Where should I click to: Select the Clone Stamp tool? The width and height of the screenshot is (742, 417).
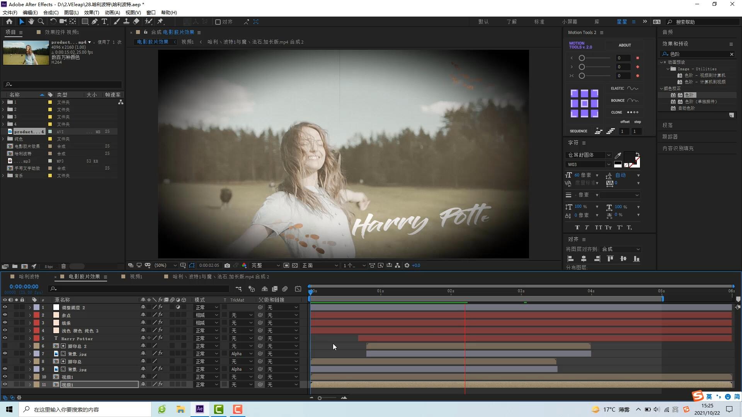tap(126, 22)
